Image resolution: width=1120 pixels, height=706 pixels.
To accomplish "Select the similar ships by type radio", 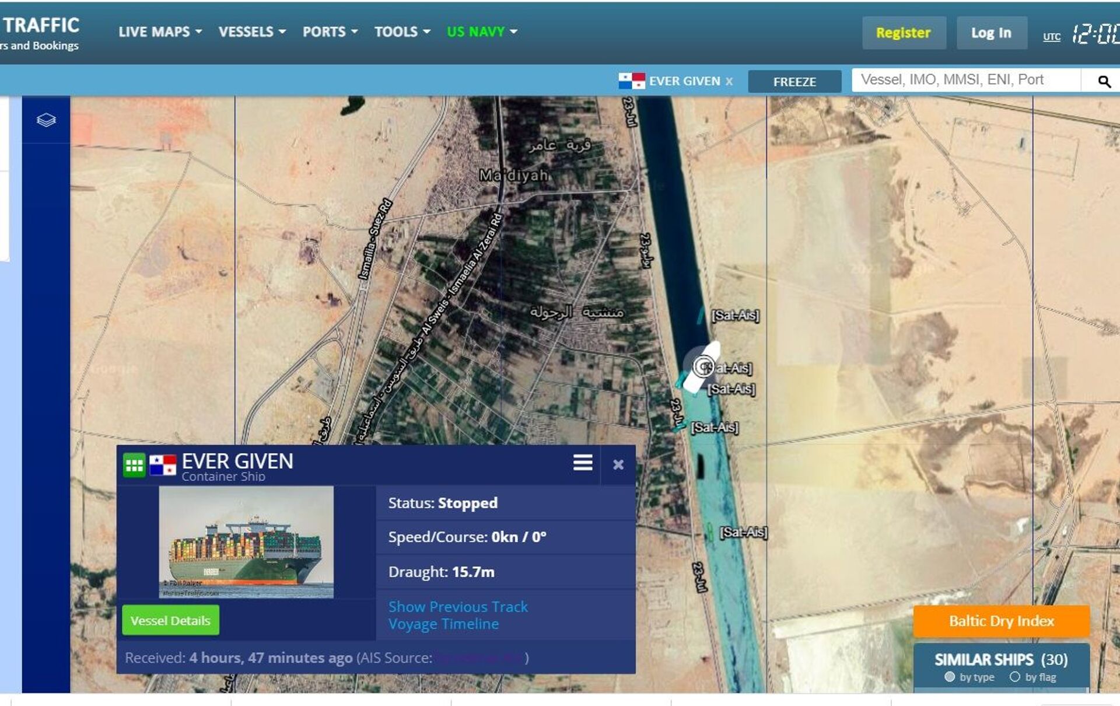I will [950, 677].
